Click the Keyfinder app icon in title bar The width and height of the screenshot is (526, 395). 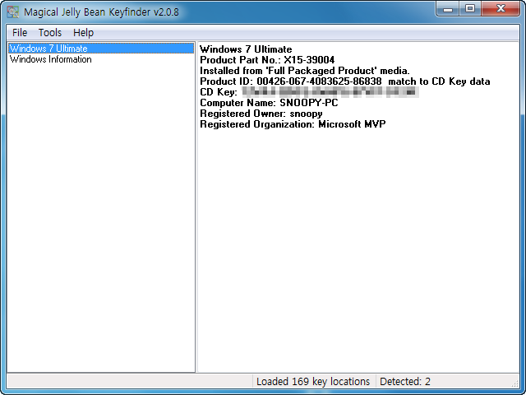pos(13,12)
